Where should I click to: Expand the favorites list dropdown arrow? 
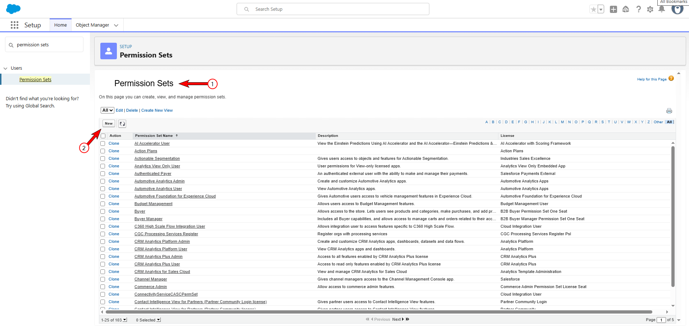pyautogui.click(x=601, y=9)
